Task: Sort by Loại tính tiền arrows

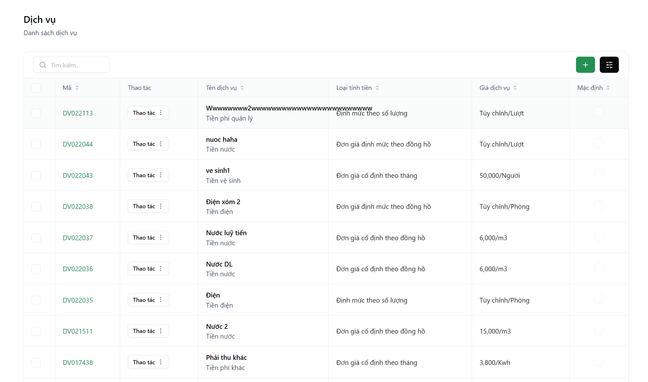Action: (x=377, y=88)
